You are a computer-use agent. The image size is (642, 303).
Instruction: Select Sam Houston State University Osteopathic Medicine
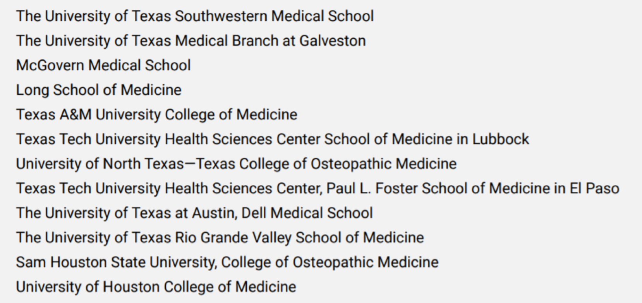227,262
